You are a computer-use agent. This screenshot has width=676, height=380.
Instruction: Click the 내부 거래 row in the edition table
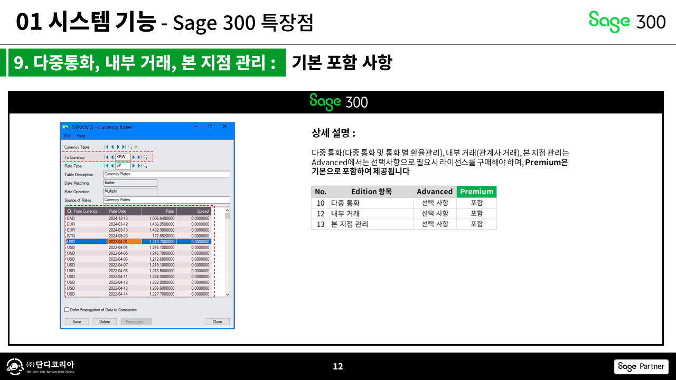point(404,213)
